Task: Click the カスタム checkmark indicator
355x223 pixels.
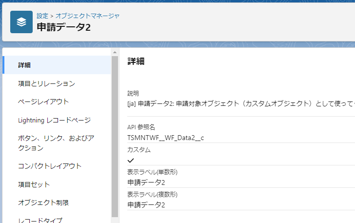Action: coord(131,161)
